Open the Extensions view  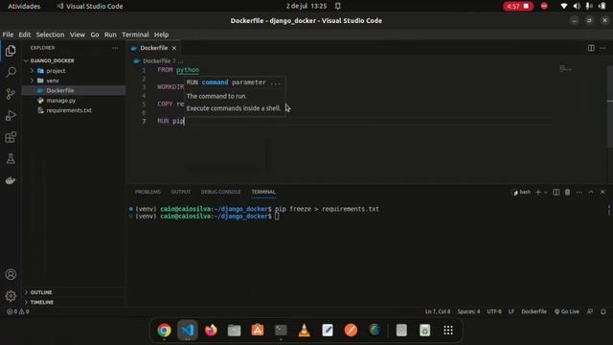(11, 137)
